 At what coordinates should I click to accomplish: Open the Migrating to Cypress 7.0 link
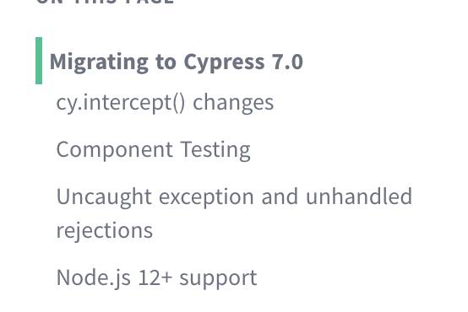177,62
